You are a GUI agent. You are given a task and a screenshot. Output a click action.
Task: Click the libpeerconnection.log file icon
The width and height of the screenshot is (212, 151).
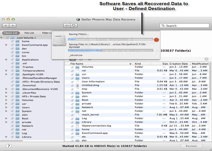pyautogui.click(x=77, y=126)
